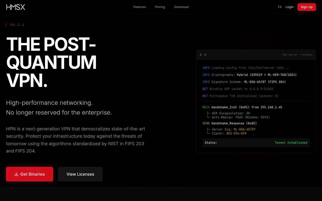Open the EN language selector
Viewport: 322px width, 201px height.
point(280,7)
